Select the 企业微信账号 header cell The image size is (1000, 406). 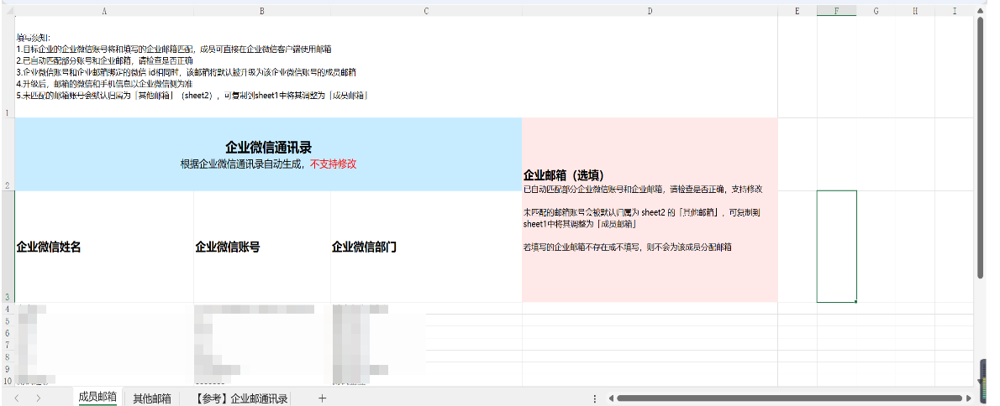[261, 247]
